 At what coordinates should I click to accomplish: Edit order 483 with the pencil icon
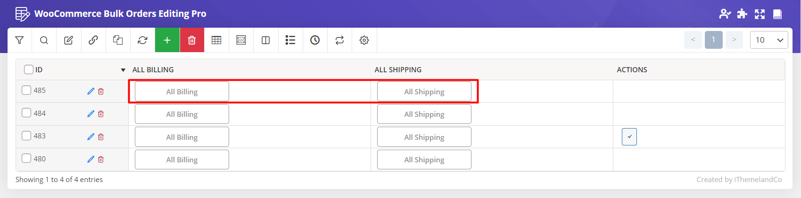[91, 137]
